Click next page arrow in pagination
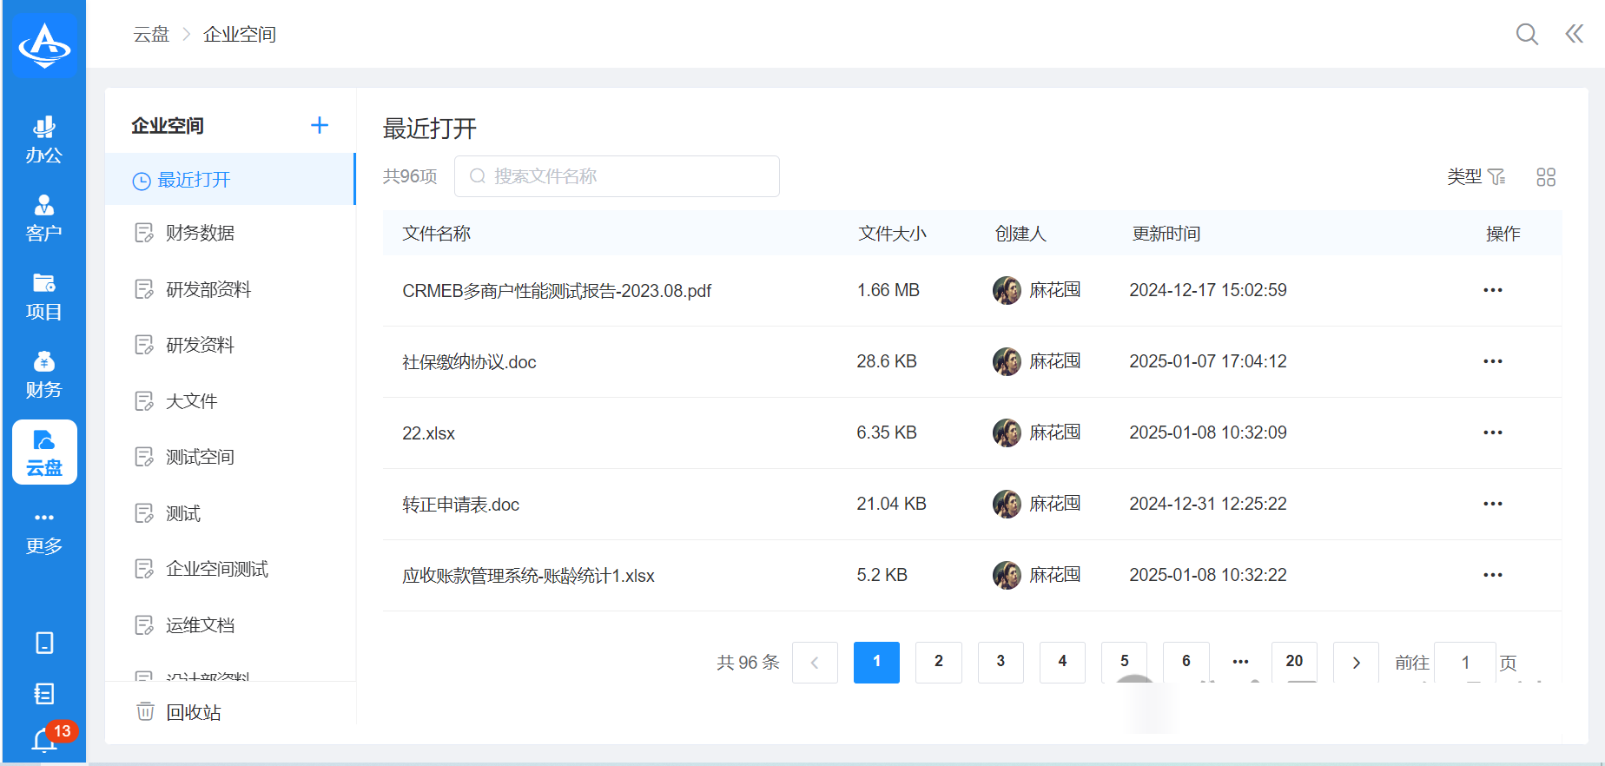Viewport: 1605px width, 766px height. pos(1355,663)
